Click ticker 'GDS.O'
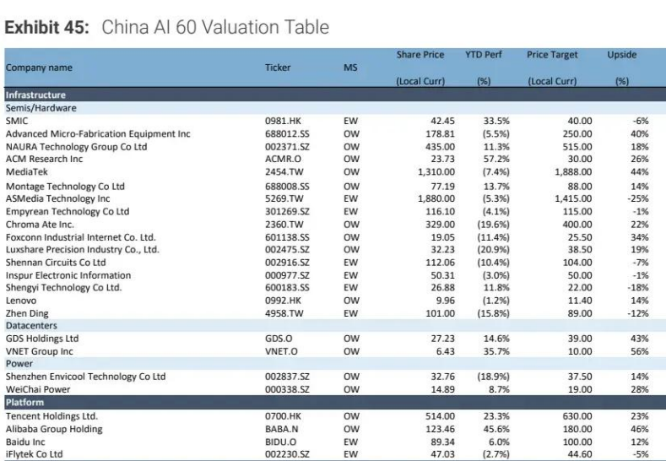This screenshot has height=461, width=666. coord(279,339)
